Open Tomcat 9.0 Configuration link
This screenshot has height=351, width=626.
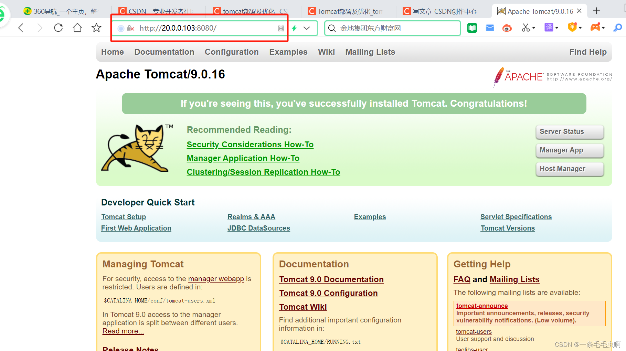click(x=328, y=293)
